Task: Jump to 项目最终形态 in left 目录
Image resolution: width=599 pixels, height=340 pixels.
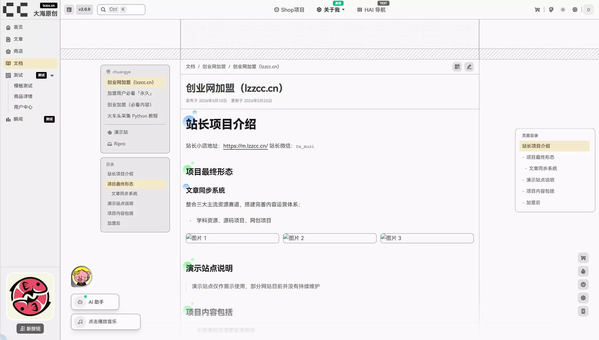Action: (x=135, y=184)
